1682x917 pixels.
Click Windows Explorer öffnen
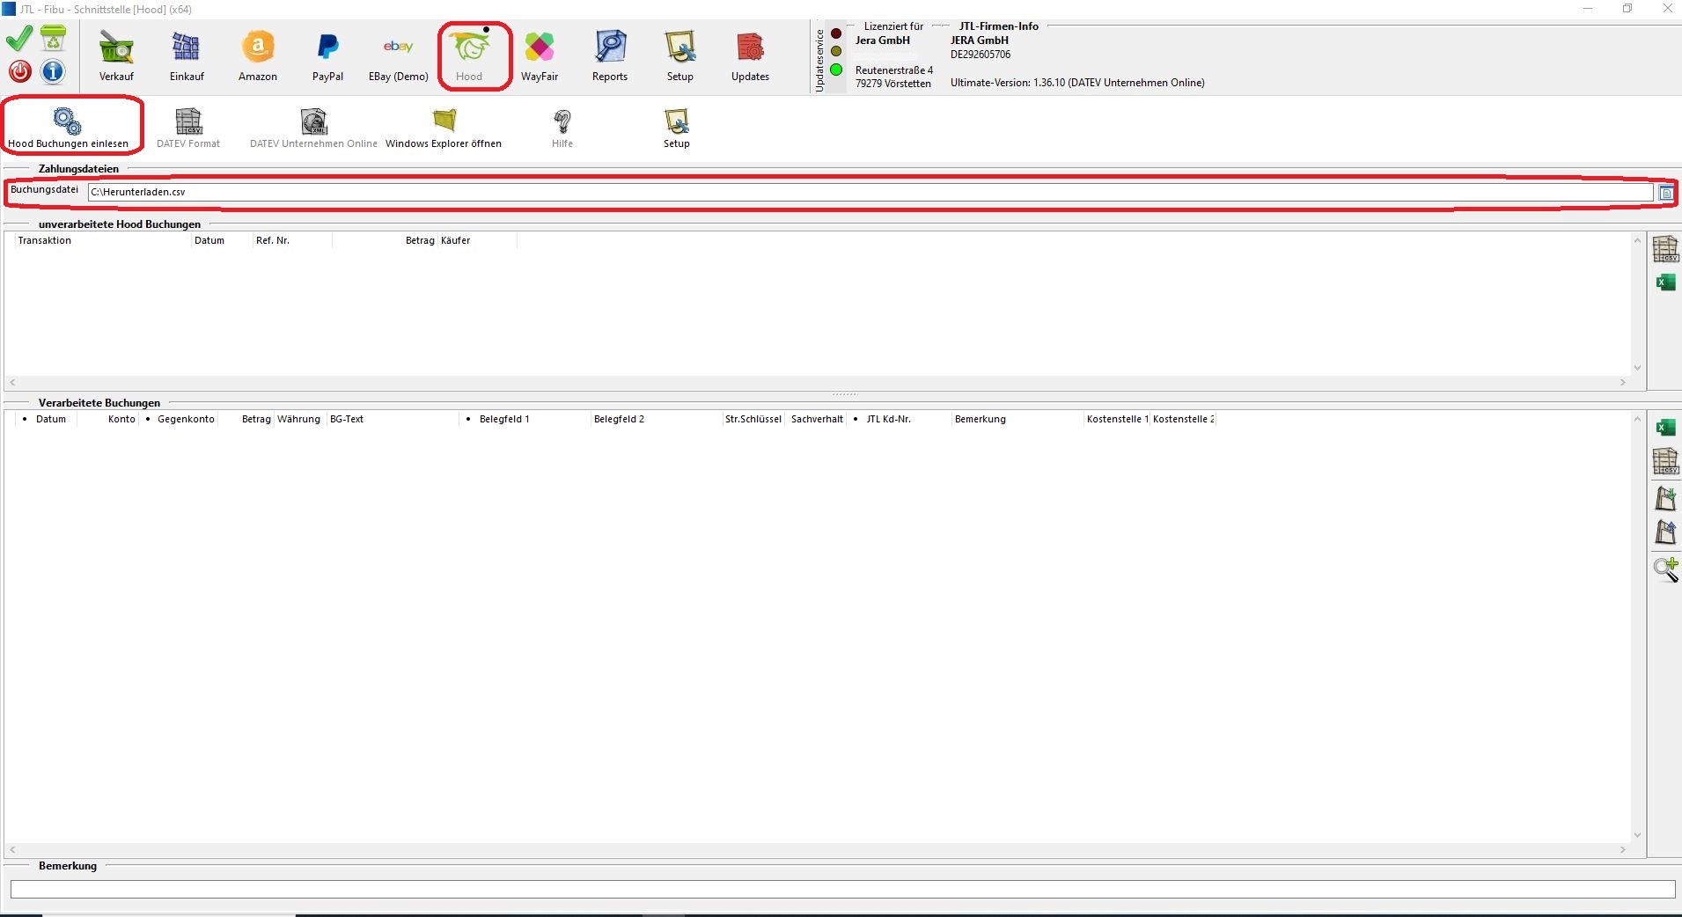click(444, 128)
